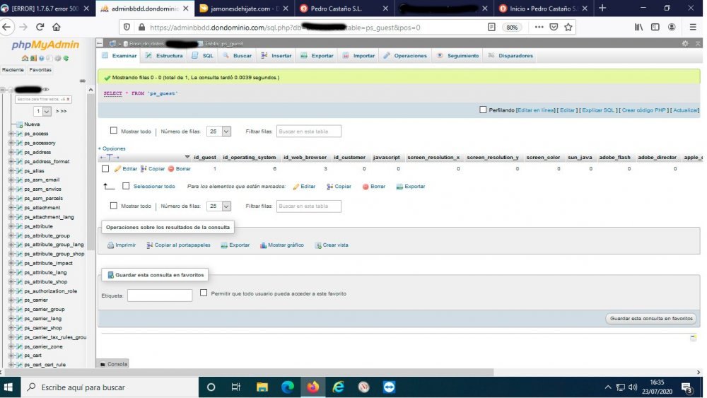The width and height of the screenshot is (707, 398).
Task: Open upper Número de filas dropdown
Action: pyautogui.click(x=218, y=131)
